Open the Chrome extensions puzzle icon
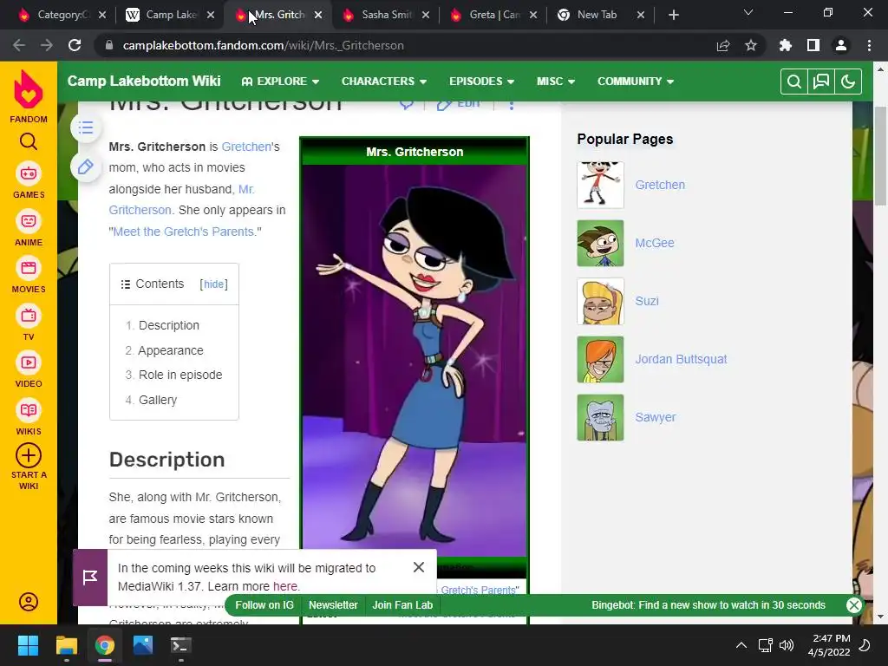This screenshot has width=888, height=666. [x=786, y=45]
